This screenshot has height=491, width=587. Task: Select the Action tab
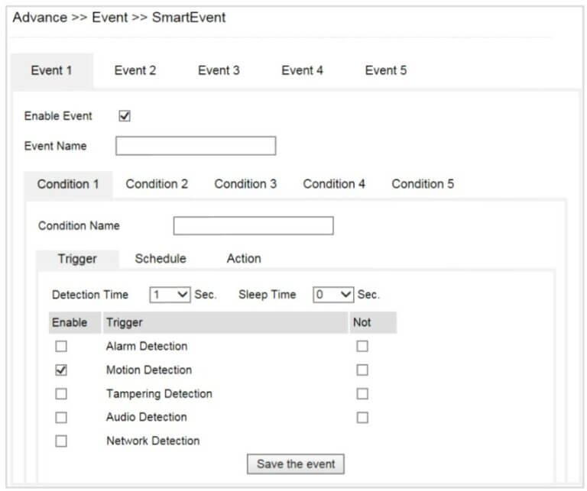pyautogui.click(x=244, y=259)
